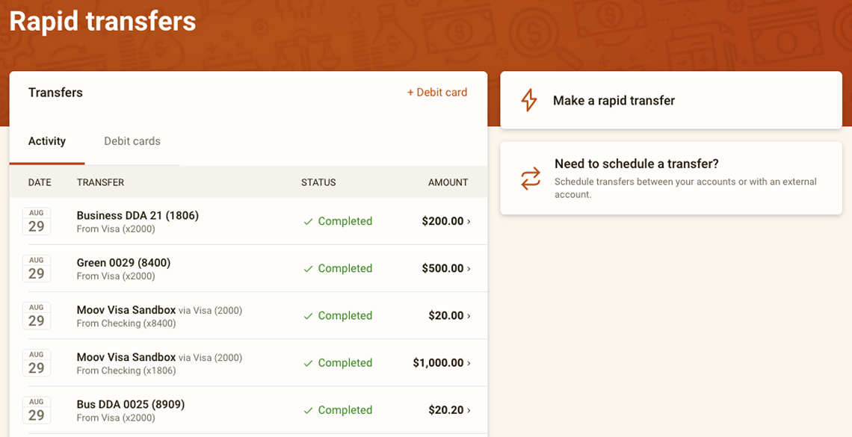Click the date icon for the $20.00 transfer

(37, 315)
